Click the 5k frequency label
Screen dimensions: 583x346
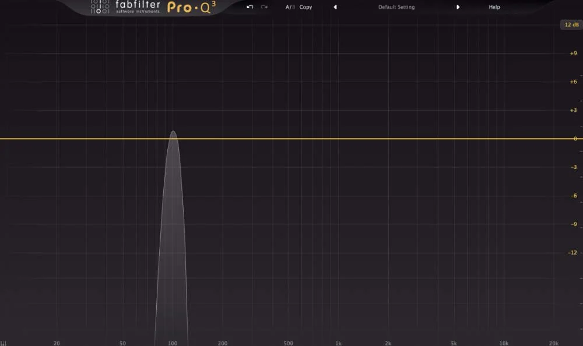pos(454,343)
